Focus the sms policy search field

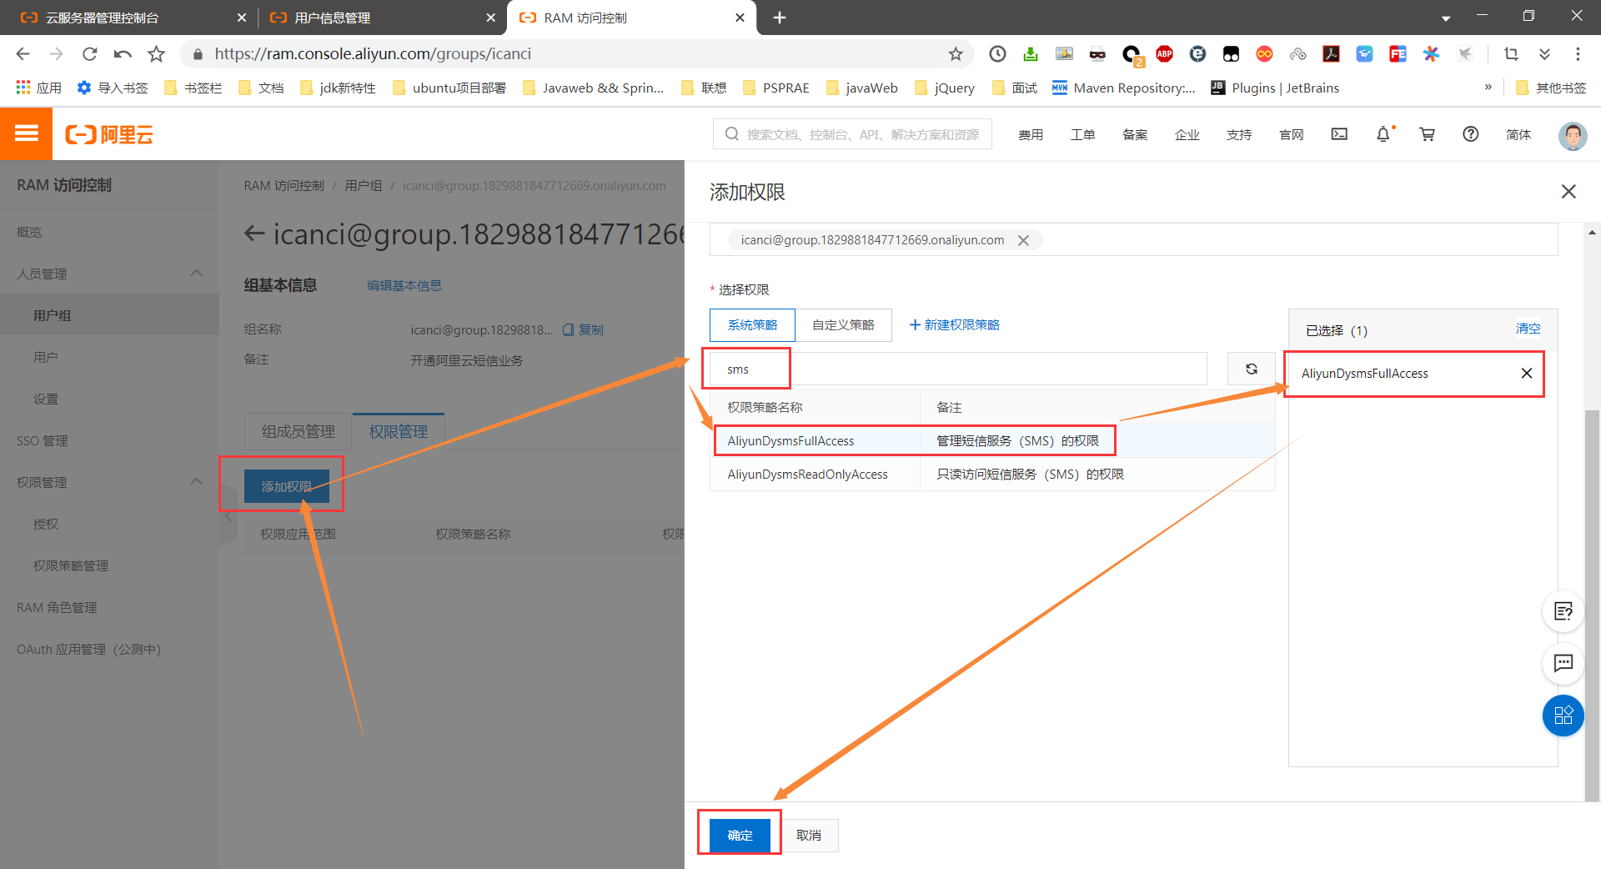958,369
